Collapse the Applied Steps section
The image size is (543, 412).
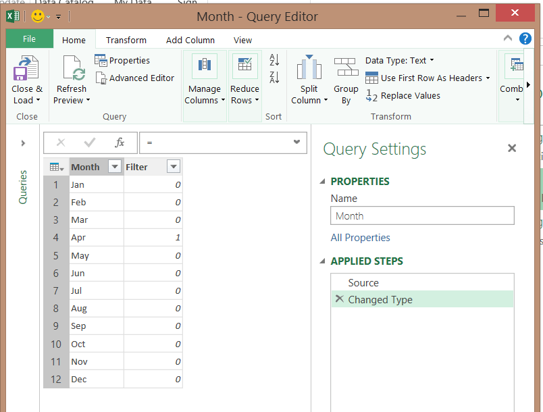click(x=323, y=261)
